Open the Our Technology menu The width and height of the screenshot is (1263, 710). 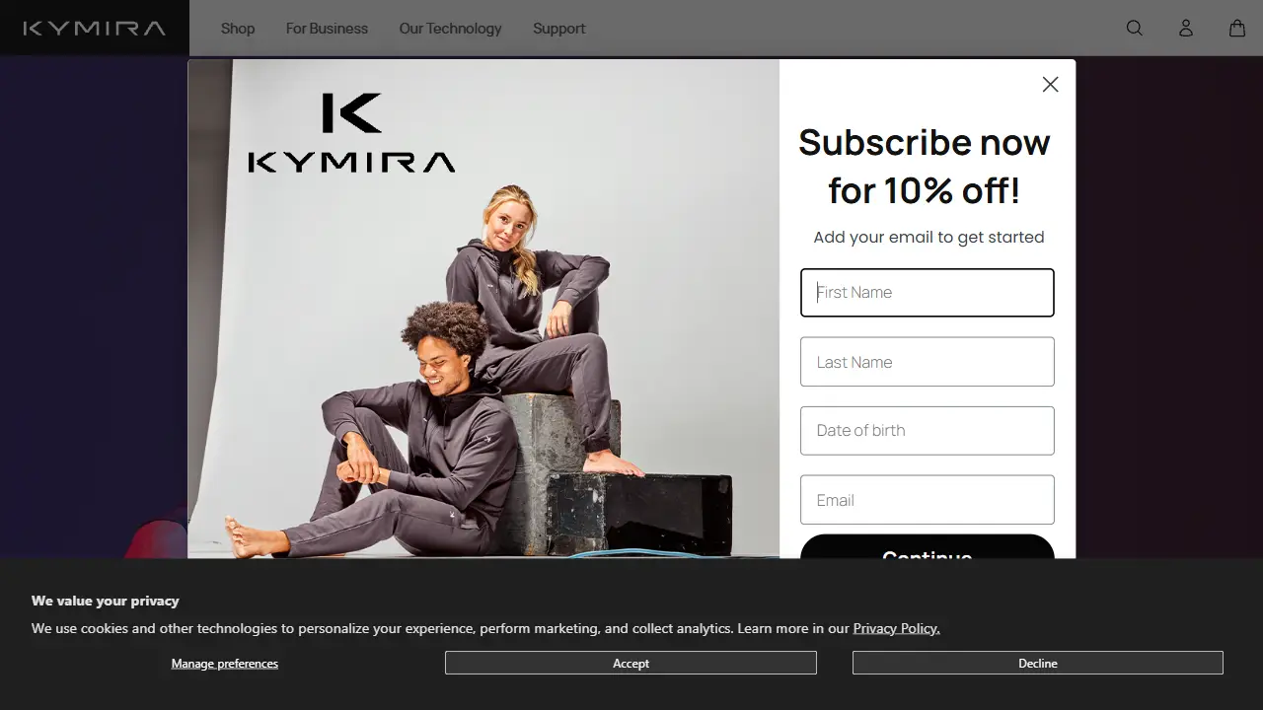tap(450, 28)
